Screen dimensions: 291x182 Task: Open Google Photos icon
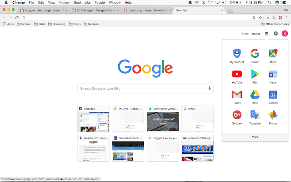coord(273,117)
